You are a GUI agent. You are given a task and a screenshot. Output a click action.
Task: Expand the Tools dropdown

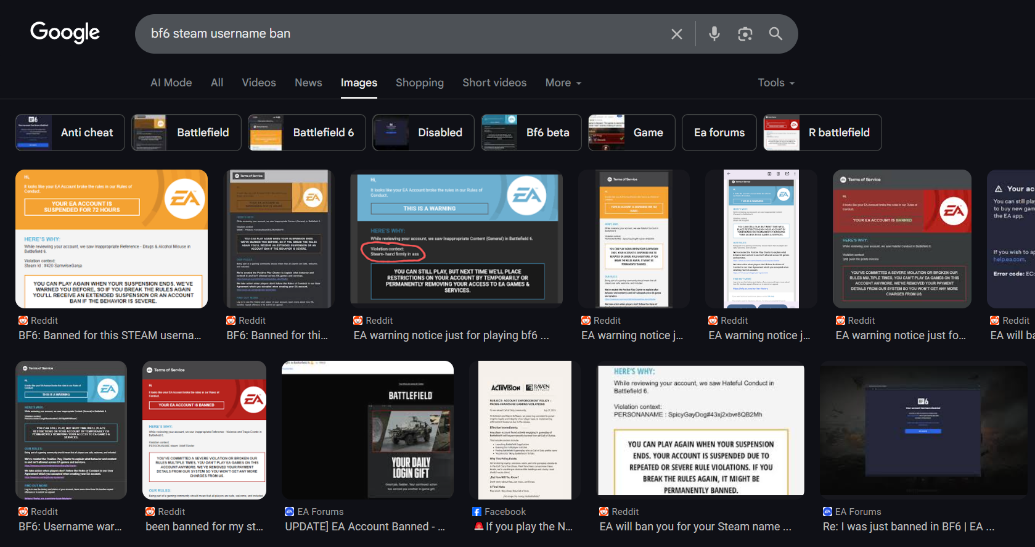point(776,83)
